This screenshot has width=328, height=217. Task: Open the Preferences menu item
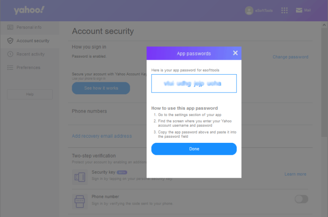coord(28,68)
